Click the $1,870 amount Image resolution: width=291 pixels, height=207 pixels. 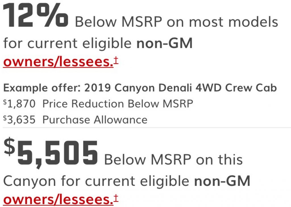tap(19, 104)
